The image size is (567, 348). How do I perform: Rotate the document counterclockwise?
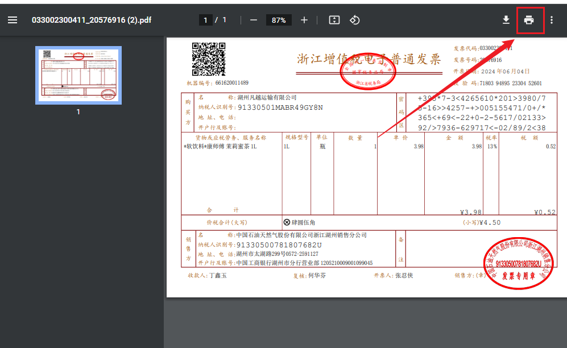[354, 20]
